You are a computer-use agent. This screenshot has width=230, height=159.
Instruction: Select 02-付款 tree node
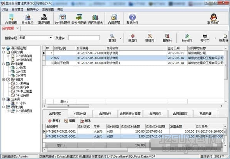(21, 72)
